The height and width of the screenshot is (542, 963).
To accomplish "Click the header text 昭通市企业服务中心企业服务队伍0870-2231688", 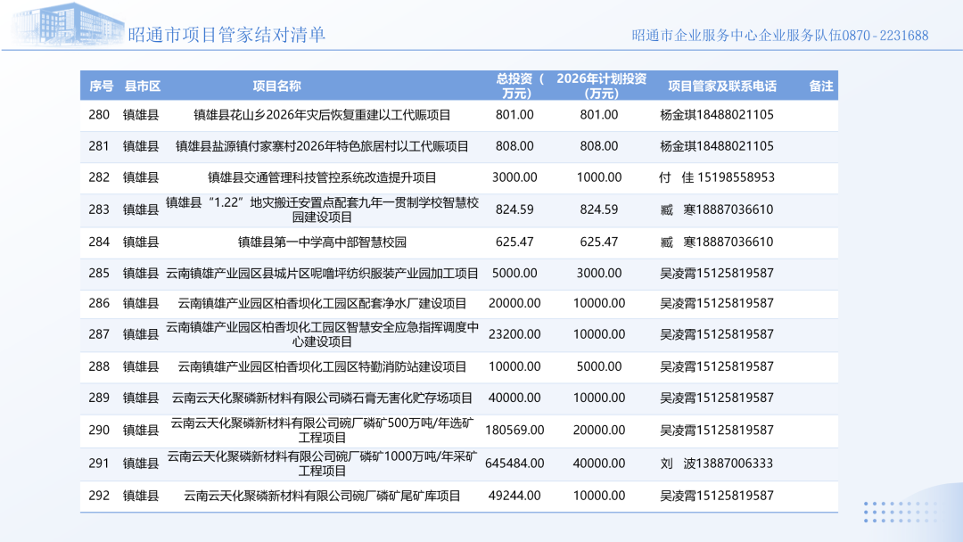I will (780, 36).
